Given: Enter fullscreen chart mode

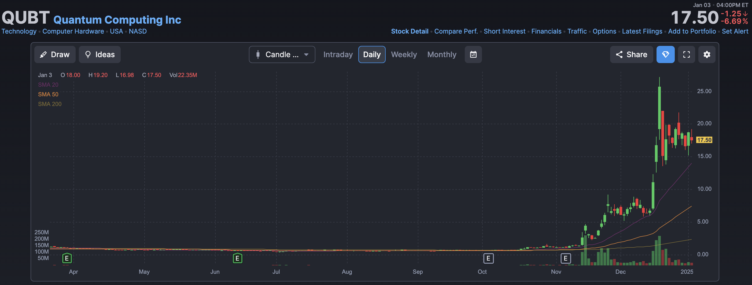Looking at the screenshot, I should [686, 54].
